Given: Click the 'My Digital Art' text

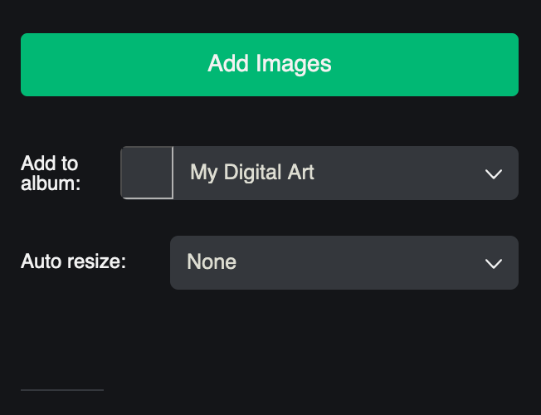Looking at the screenshot, I should click(252, 173).
